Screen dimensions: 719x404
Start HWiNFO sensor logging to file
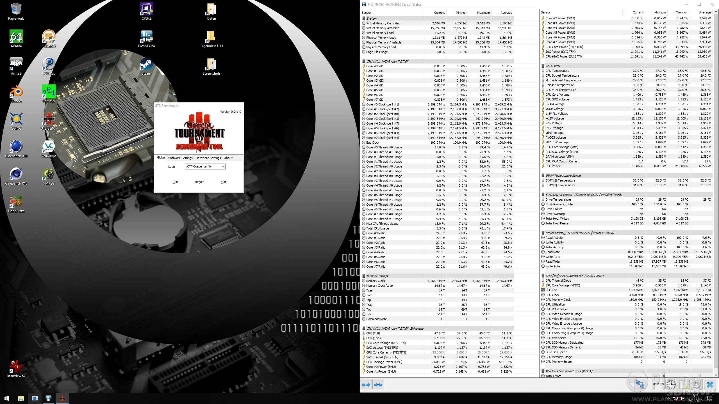[x=684, y=385]
